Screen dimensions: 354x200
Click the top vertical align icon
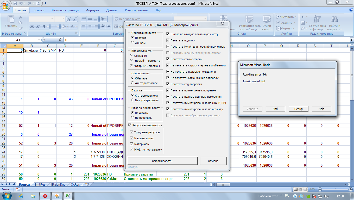click(84, 19)
